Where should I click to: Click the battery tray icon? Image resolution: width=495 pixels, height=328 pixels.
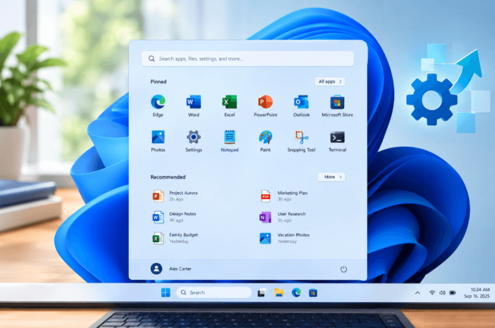pyautogui.click(x=452, y=293)
